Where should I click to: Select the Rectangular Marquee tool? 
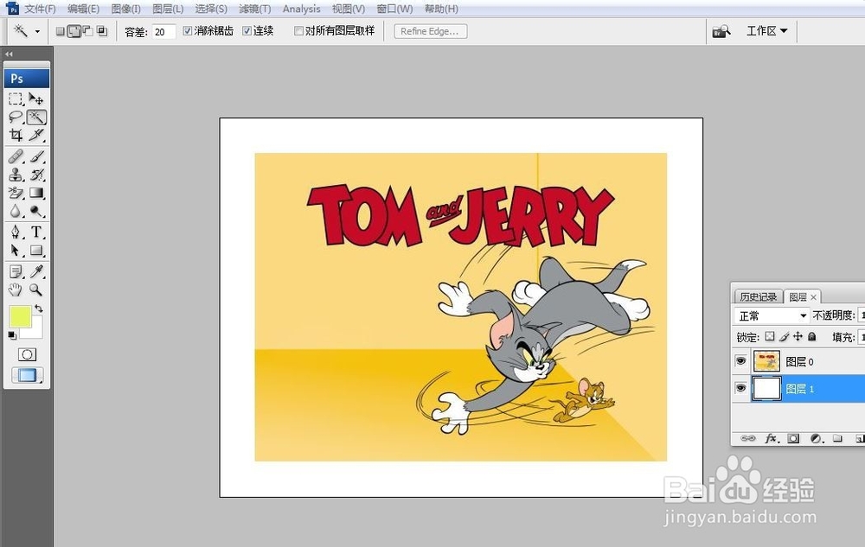(x=16, y=99)
